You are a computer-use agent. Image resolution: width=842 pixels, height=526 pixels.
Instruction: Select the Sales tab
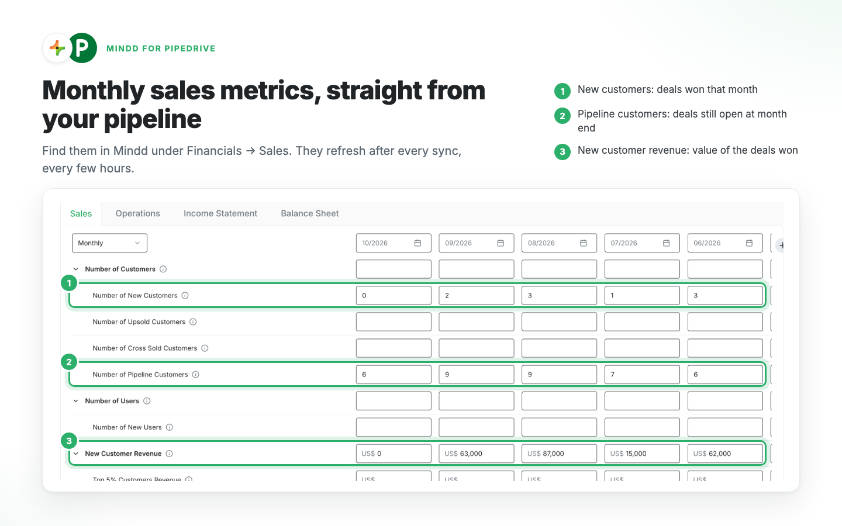81,214
